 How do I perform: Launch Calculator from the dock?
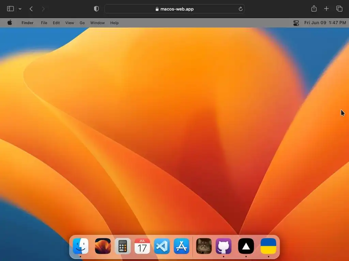(x=123, y=246)
